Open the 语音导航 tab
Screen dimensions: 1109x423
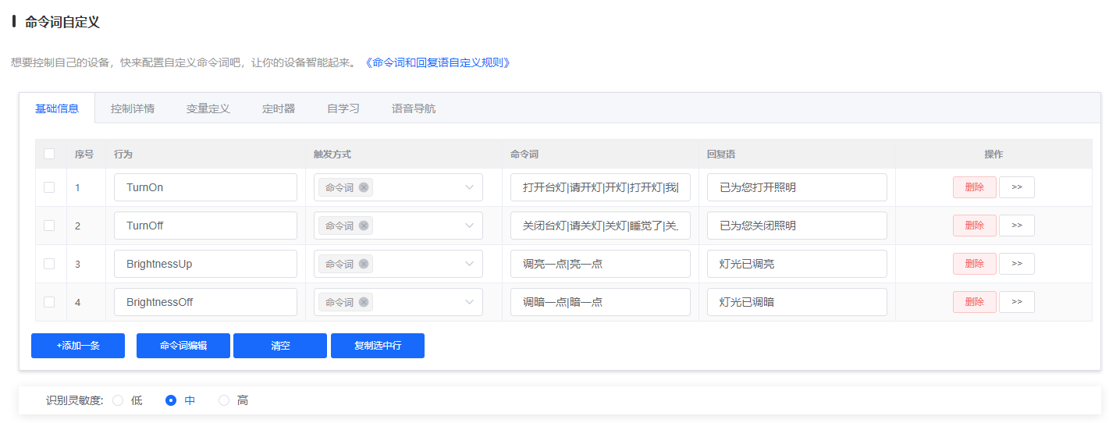[414, 108]
